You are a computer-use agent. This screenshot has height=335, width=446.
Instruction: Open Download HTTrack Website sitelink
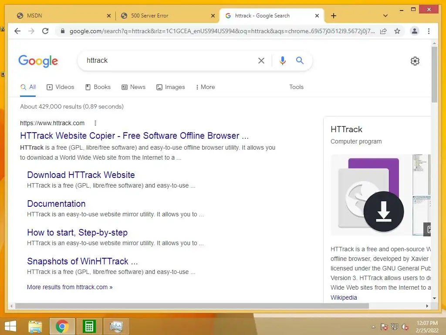81,175
